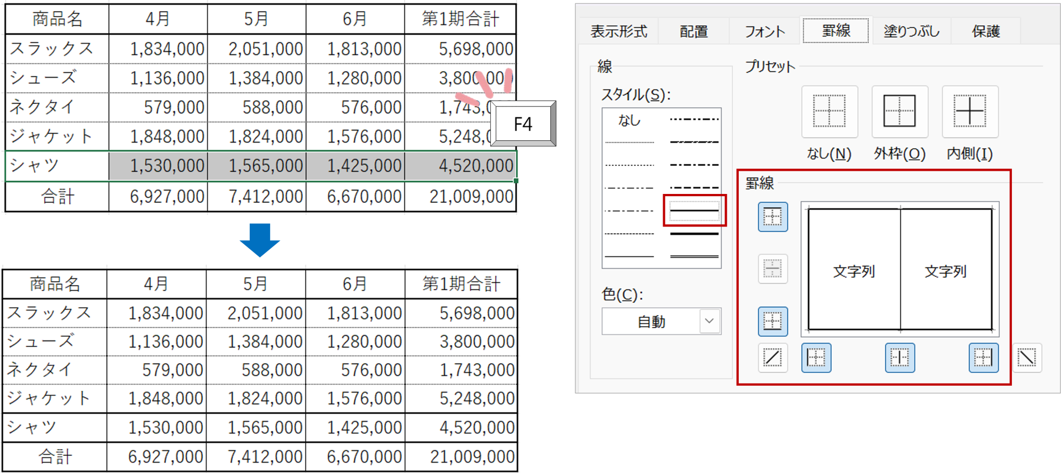1061x473 pixels.
Task: Select the medium dashed line style
Action: (x=694, y=188)
